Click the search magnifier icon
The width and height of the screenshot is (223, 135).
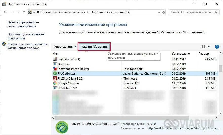[216, 12]
